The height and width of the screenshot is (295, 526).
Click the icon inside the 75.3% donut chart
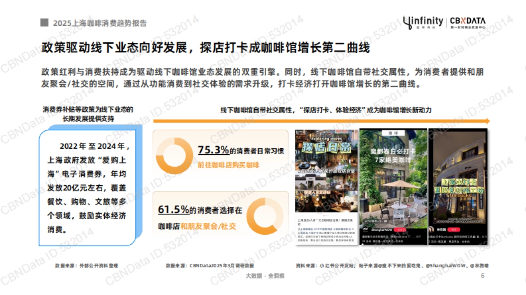pyautogui.click(x=174, y=156)
